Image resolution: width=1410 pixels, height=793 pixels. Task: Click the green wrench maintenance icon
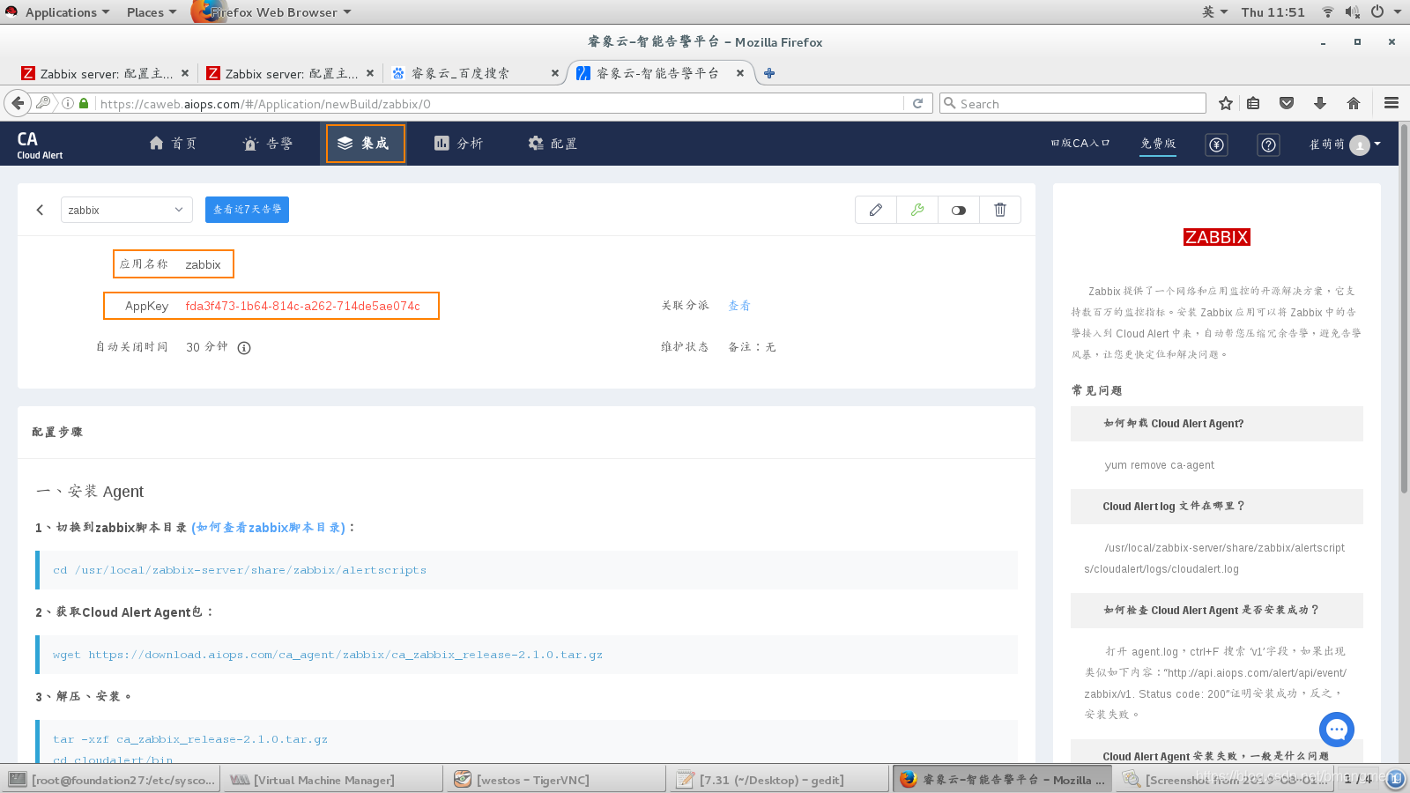[x=917, y=210]
